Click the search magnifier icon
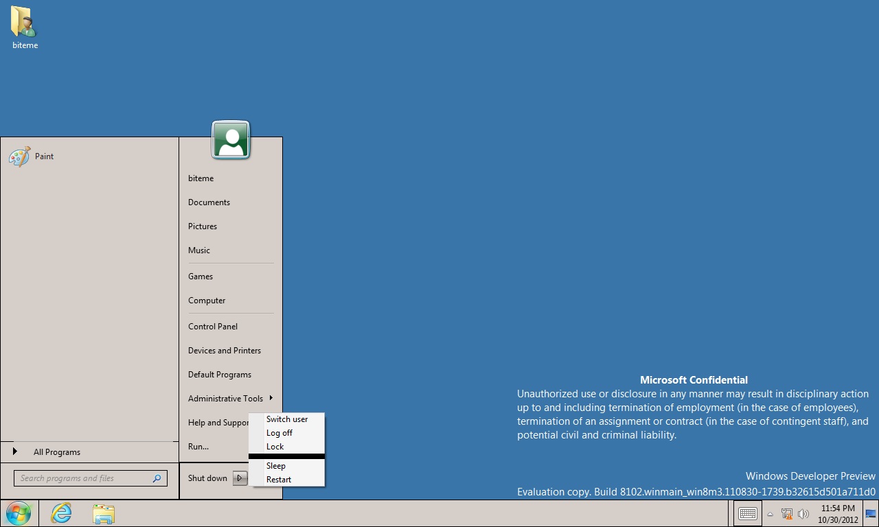879x527 pixels. pyautogui.click(x=157, y=478)
